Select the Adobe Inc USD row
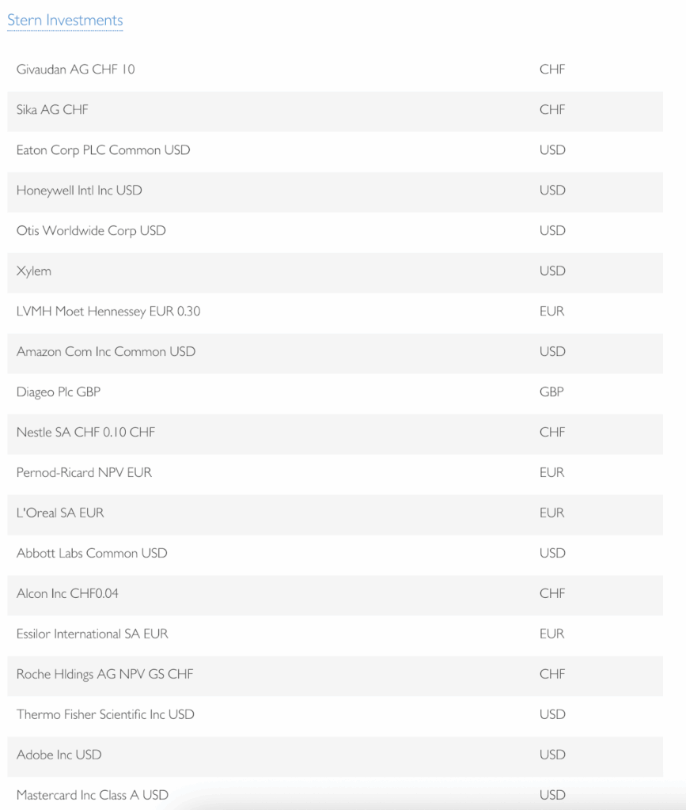 coord(59,755)
